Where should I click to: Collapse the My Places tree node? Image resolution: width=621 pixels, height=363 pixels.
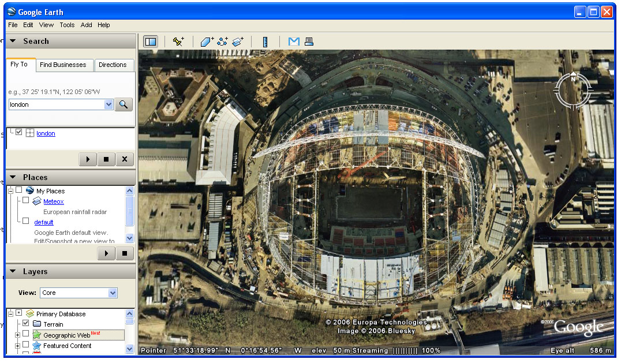(x=11, y=191)
